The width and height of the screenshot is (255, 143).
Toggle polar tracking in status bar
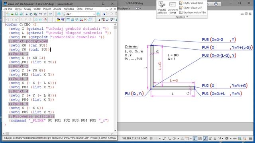pyautogui.click(x=174, y=139)
